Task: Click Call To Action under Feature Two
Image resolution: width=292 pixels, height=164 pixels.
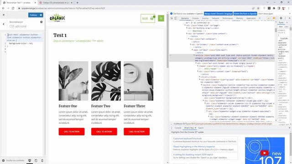Action: 104,132
